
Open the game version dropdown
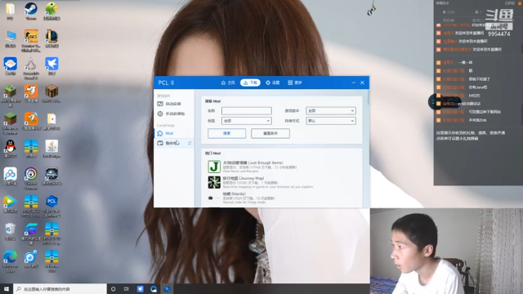[x=331, y=111]
